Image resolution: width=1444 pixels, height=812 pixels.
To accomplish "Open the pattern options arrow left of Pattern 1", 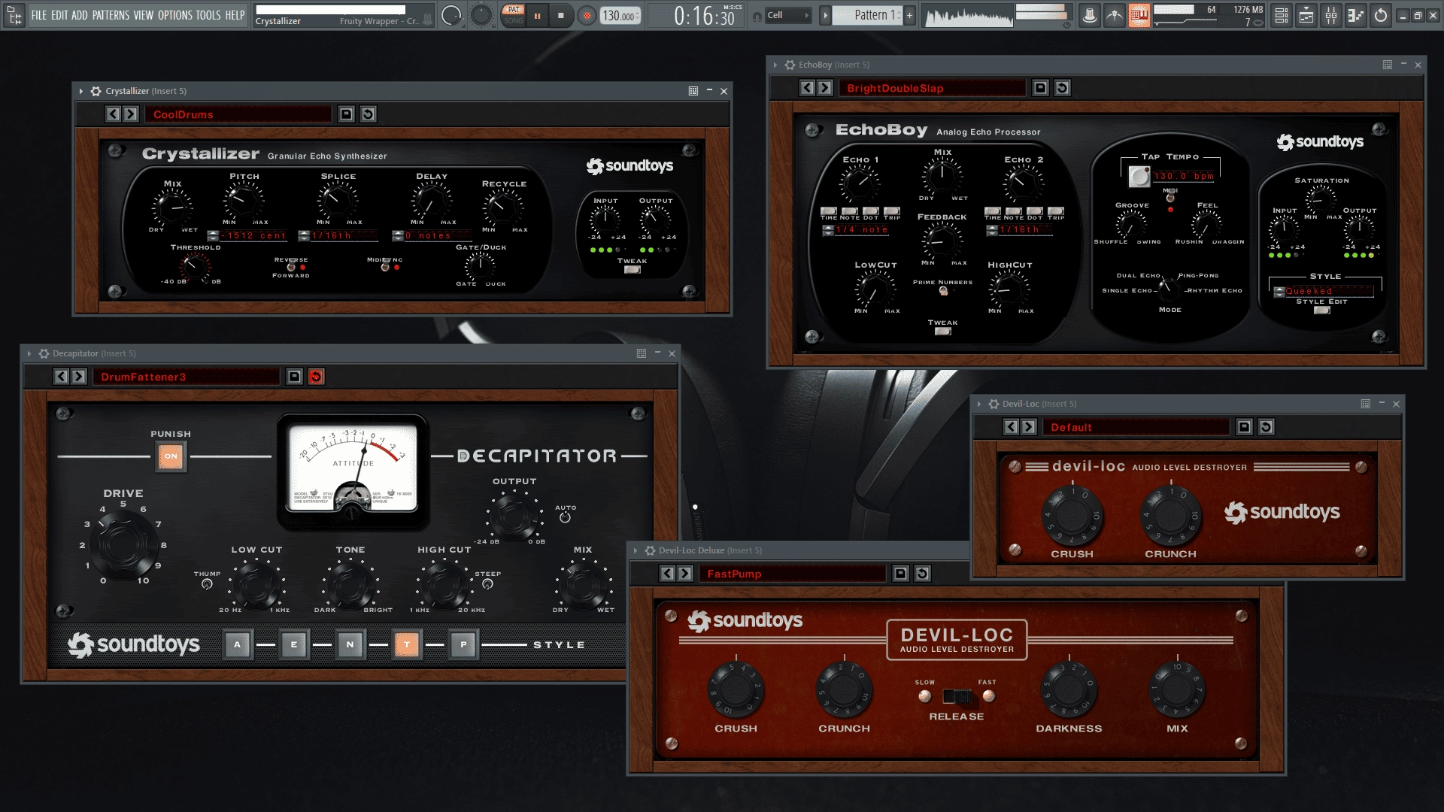I will click(x=825, y=15).
